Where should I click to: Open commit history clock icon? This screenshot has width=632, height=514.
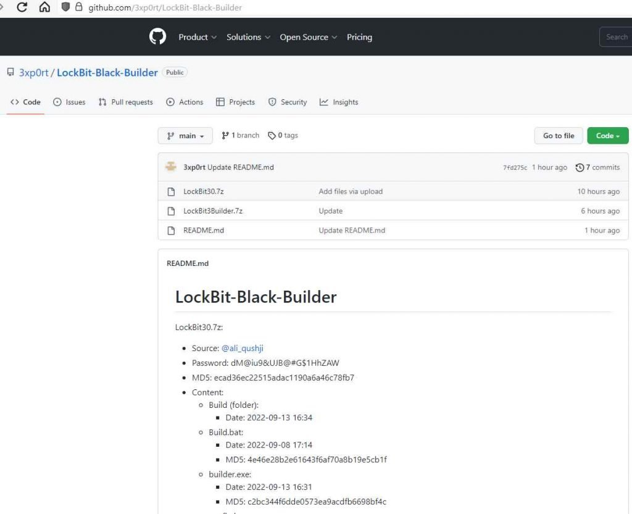click(x=580, y=167)
